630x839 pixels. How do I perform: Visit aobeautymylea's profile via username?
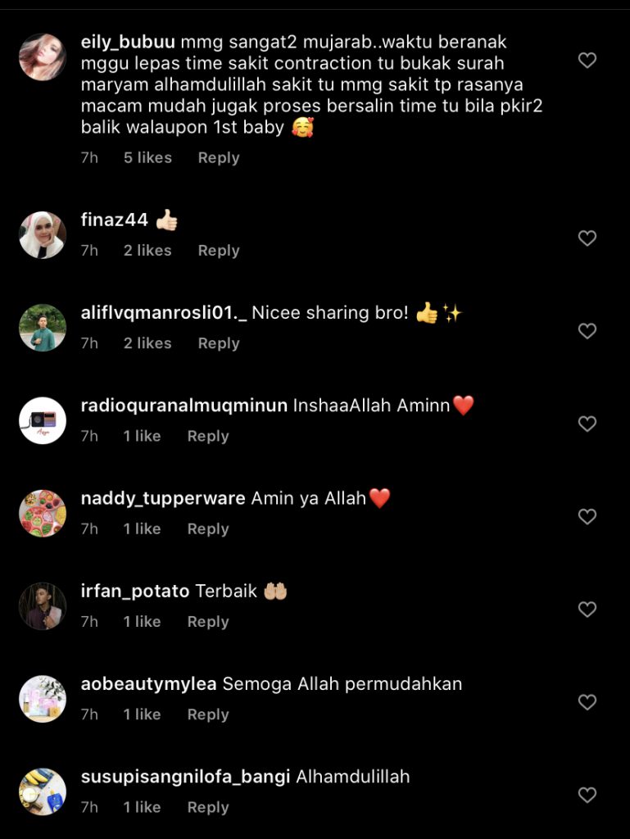tap(148, 684)
